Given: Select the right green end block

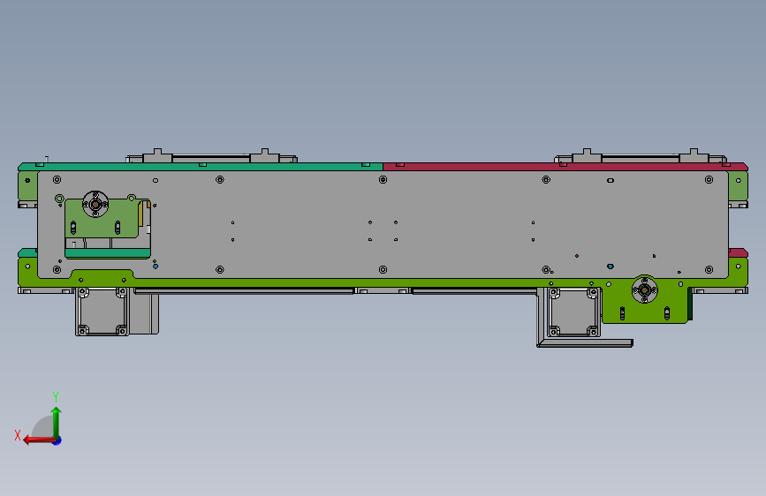Looking at the screenshot, I should pos(738,185).
